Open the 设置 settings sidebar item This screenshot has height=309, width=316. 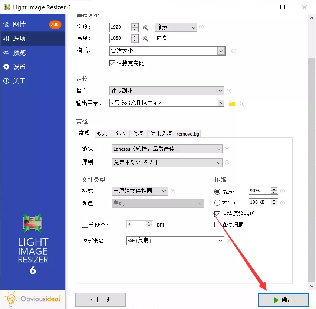33,67
